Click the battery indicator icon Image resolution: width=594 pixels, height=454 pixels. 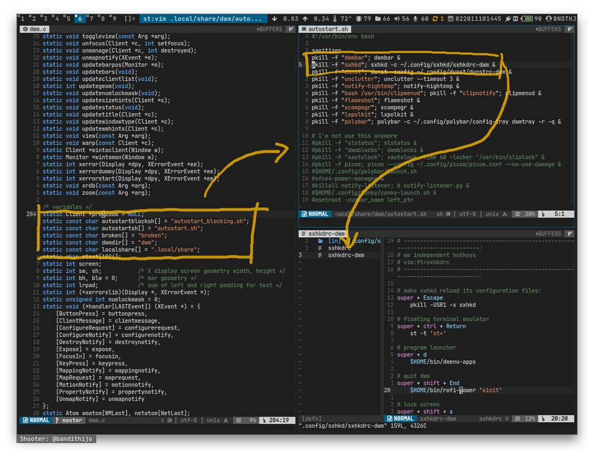click(x=528, y=19)
